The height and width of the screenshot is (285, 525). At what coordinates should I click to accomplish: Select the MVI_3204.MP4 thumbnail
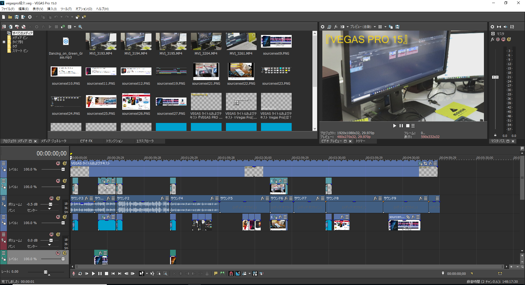pyautogui.click(x=206, y=42)
